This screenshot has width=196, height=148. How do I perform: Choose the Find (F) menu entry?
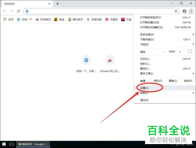(x=165, y=69)
